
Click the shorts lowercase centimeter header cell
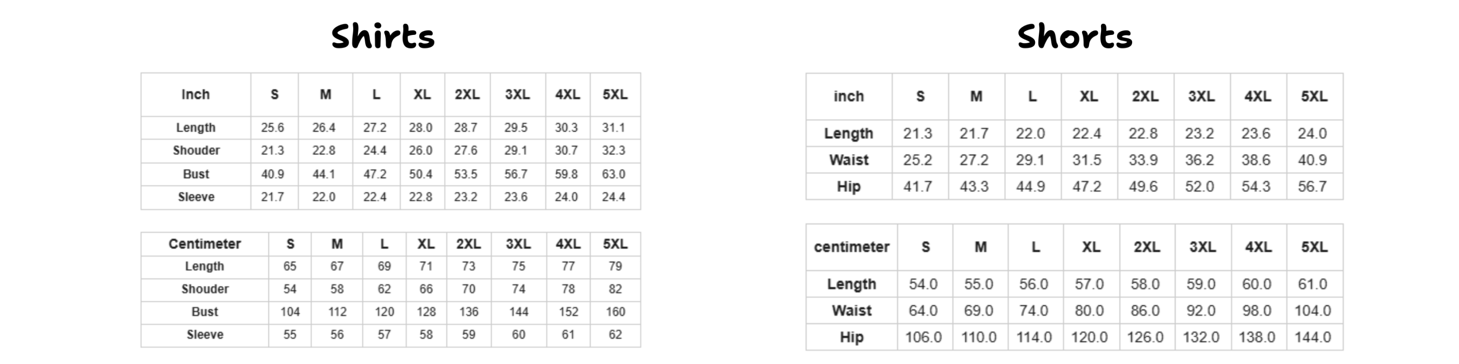(851, 247)
